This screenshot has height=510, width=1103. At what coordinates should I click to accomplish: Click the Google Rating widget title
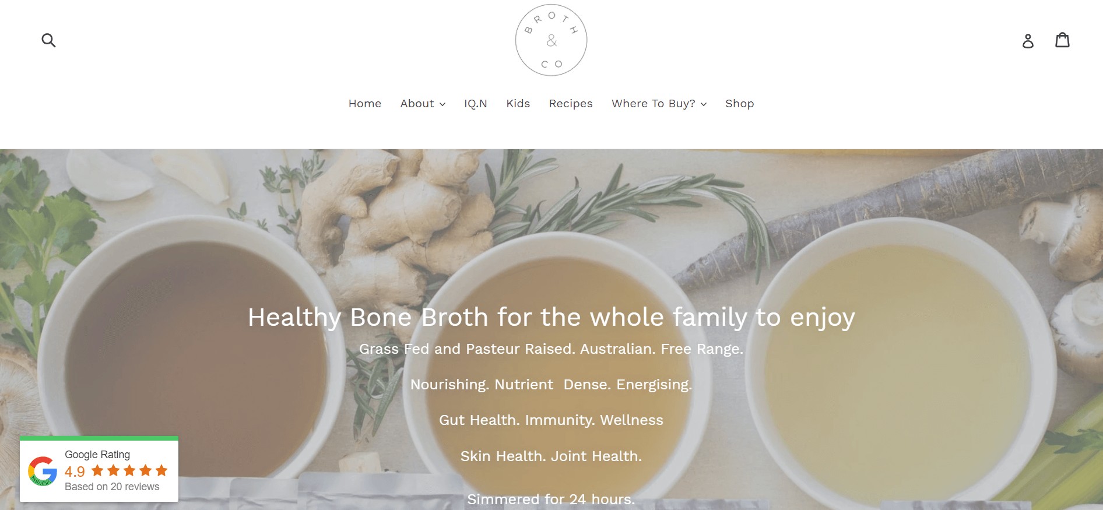point(97,455)
